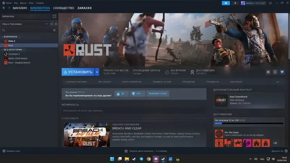The width and height of the screenshot is (290, 163).
Task: Open the horse rider achievement icon
Action: (238, 143)
